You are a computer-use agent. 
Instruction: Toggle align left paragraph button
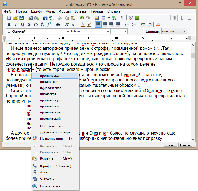tap(98, 24)
